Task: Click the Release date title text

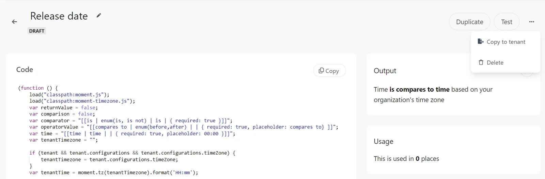Action: (x=59, y=16)
